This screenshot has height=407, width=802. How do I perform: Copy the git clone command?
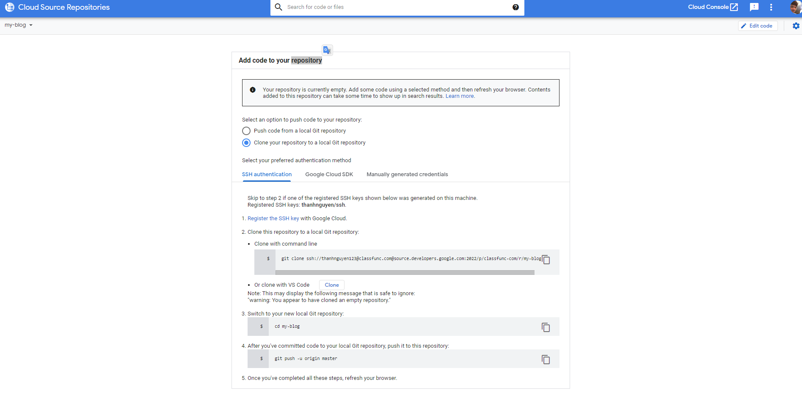[546, 260]
